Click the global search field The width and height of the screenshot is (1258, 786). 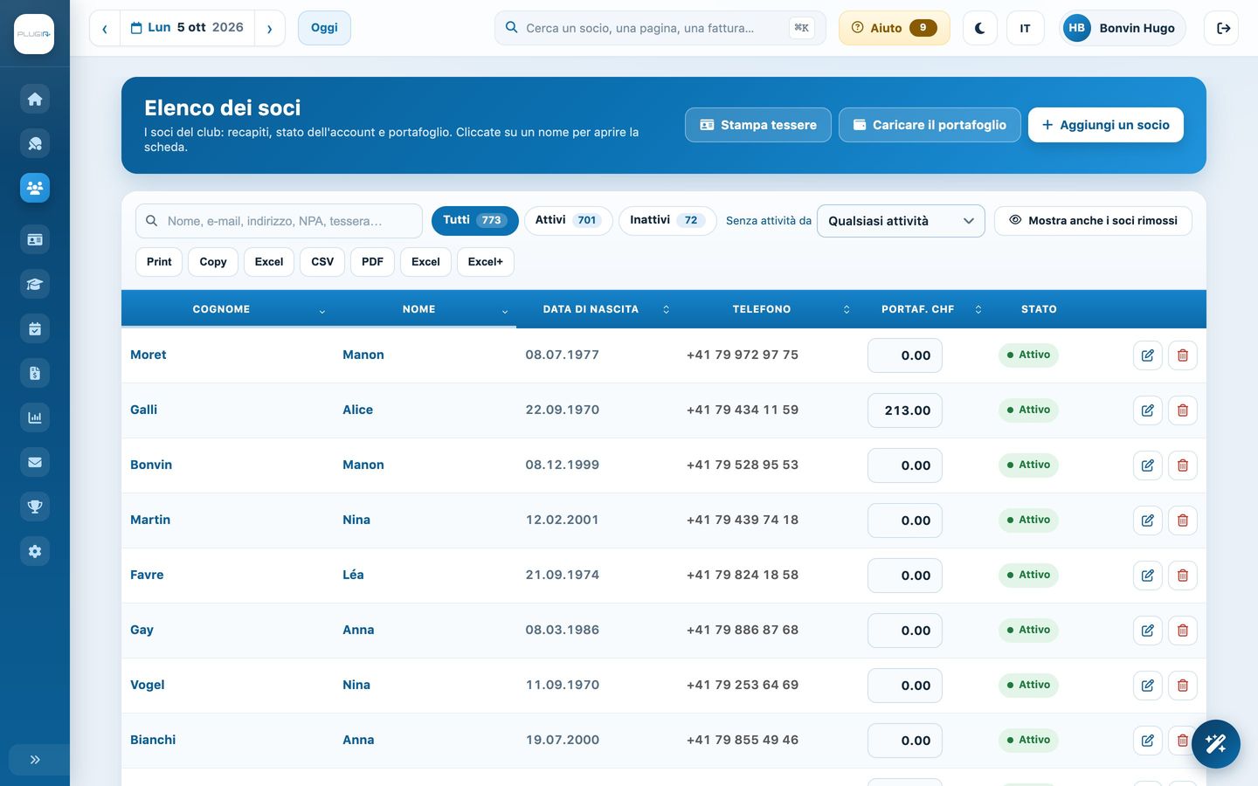tap(660, 28)
